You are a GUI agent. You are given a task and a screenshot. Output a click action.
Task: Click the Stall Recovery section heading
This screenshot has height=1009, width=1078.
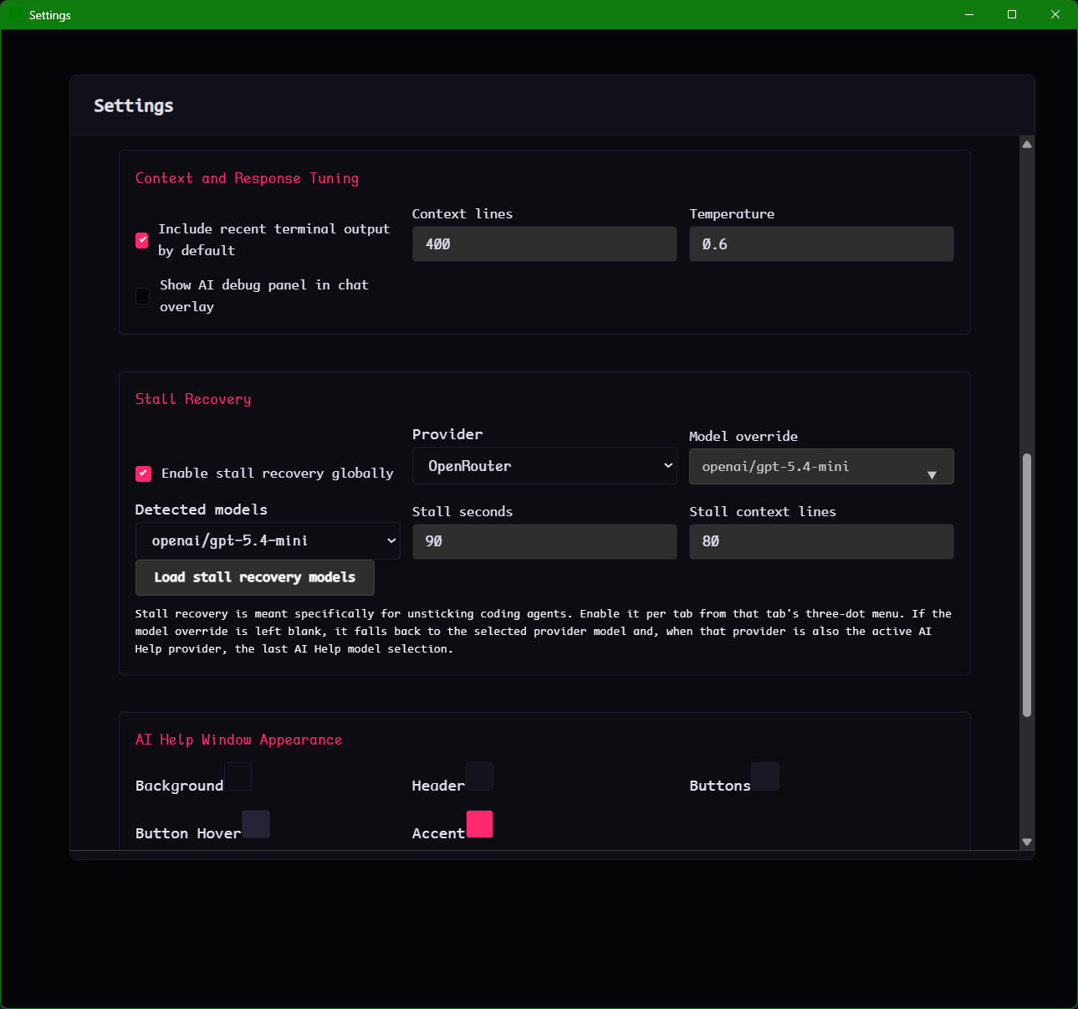coord(193,399)
